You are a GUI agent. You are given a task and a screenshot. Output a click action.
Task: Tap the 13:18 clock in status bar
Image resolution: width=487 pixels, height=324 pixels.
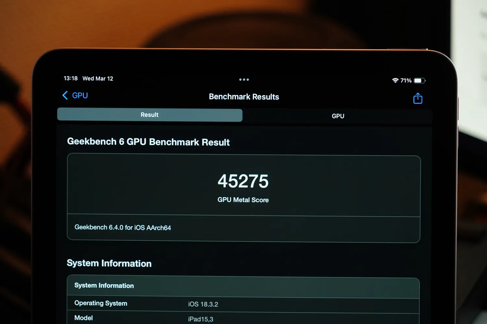click(70, 78)
